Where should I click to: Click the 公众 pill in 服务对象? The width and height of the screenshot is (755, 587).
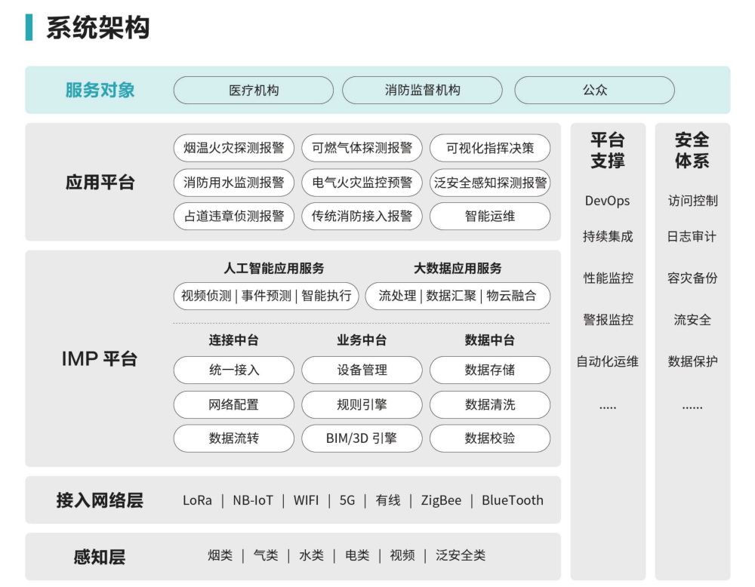point(594,90)
